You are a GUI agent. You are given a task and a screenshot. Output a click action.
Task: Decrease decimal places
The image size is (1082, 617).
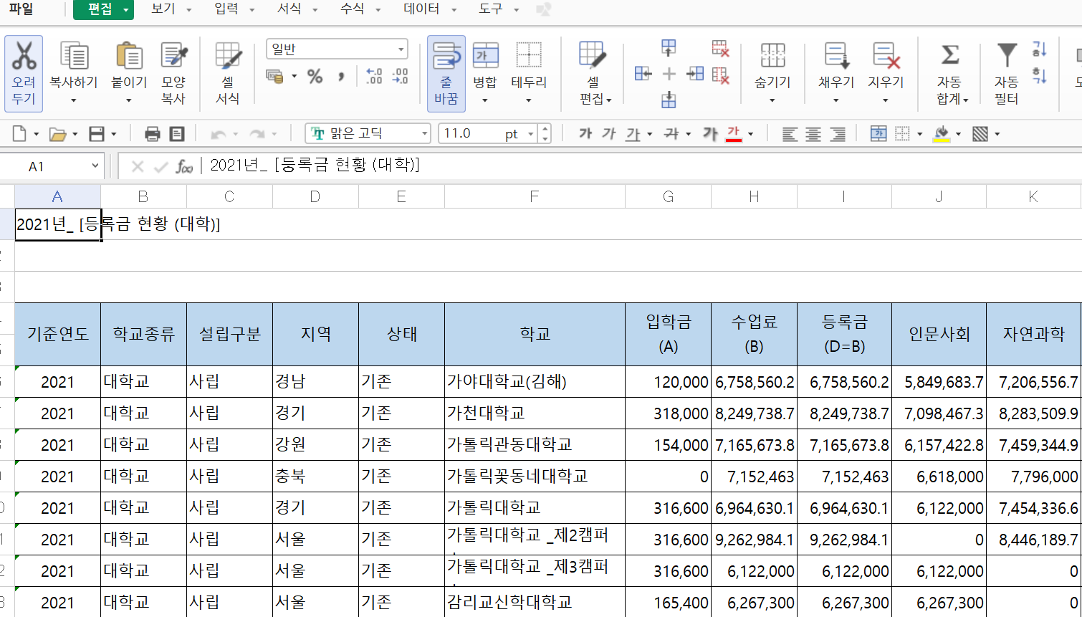tap(400, 76)
